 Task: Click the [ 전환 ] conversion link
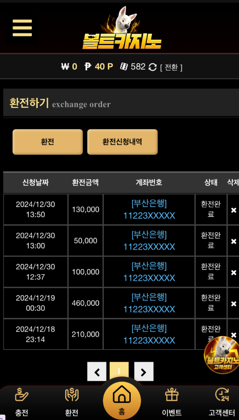pyautogui.click(x=171, y=67)
